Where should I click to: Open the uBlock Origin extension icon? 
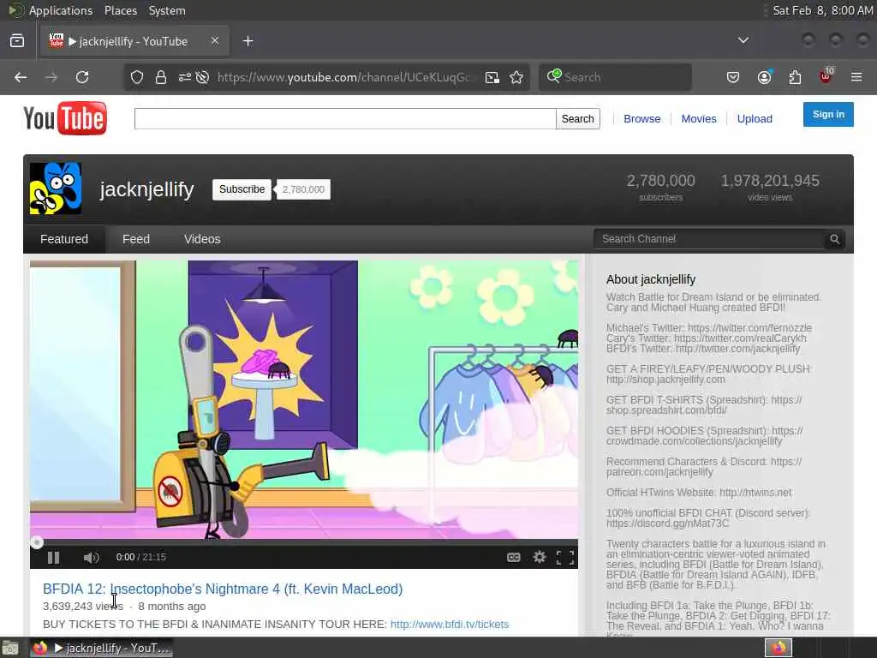(826, 76)
